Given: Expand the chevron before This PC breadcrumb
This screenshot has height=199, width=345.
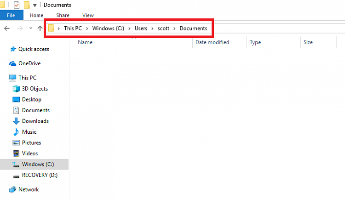Looking at the screenshot, I should tap(59, 28).
